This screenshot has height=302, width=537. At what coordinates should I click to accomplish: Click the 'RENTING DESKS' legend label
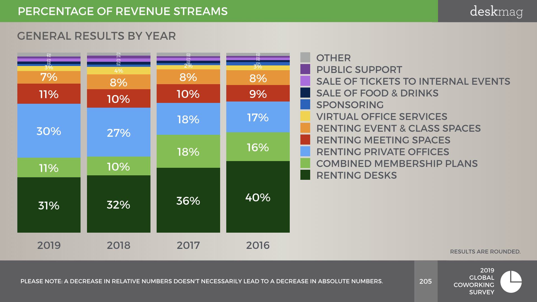[357, 175]
